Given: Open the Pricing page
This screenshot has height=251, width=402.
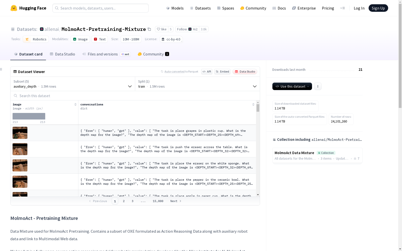Looking at the screenshot, I should pos(328,8).
